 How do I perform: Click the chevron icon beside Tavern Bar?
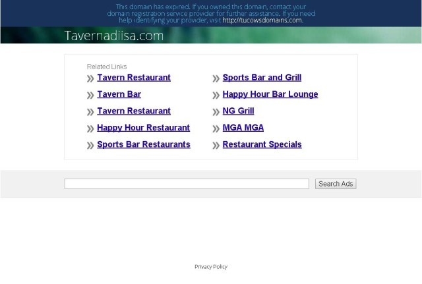[x=90, y=96]
